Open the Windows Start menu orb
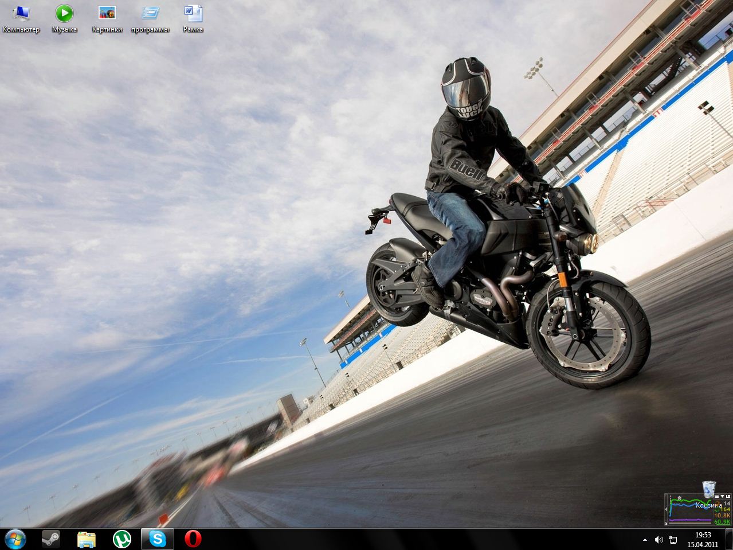This screenshot has width=733, height=550. (x=15, y=539)
